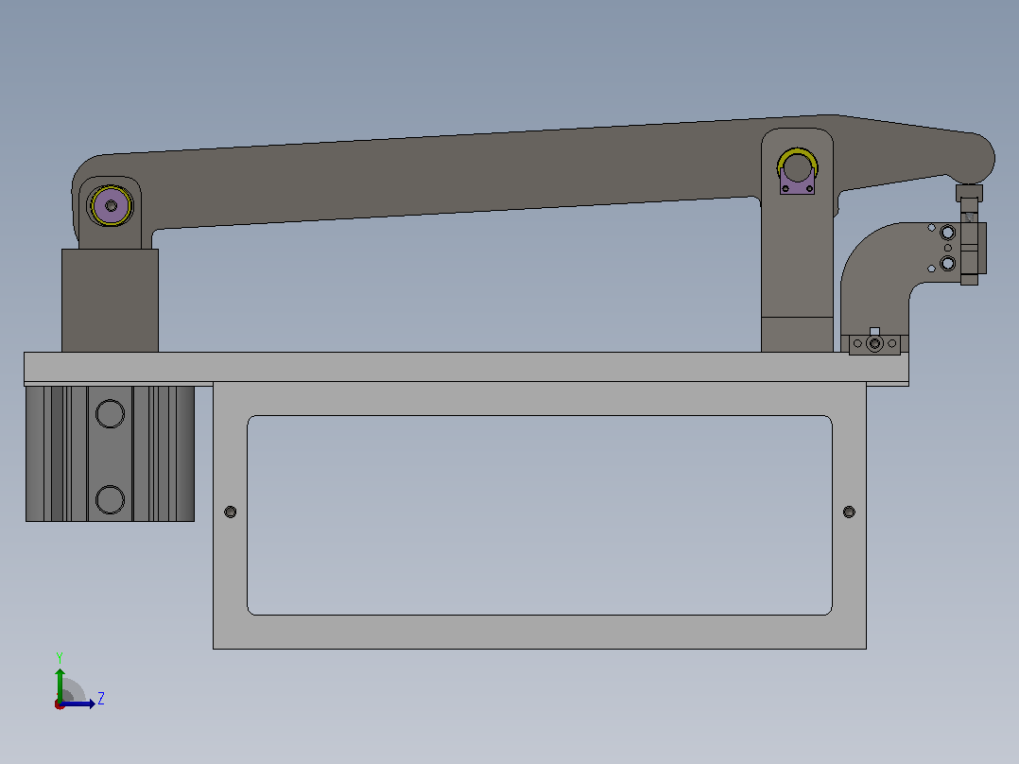Pick the bolt head under the lever's right tip

[969, 193]
